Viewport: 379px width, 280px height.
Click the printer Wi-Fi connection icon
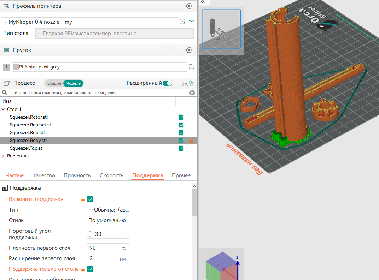coord(191,22)
